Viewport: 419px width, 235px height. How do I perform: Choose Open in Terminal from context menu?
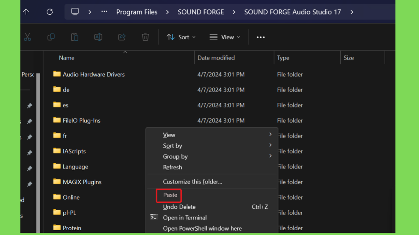click(x=212, y=218)
